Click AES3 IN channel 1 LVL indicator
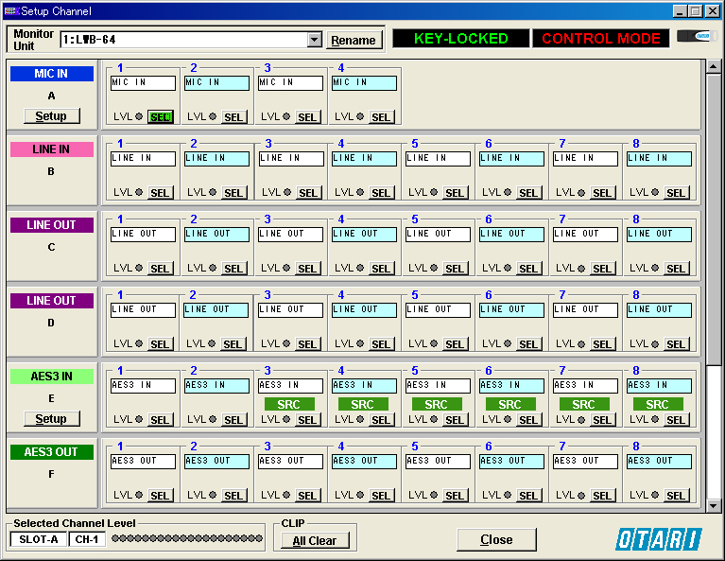 [139, 419]
